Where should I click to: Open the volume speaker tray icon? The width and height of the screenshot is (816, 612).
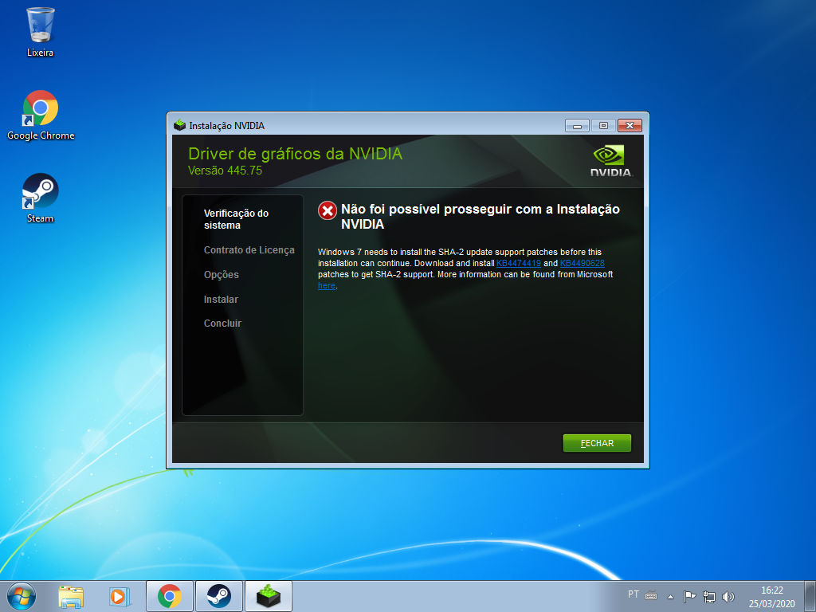[728, 596]
